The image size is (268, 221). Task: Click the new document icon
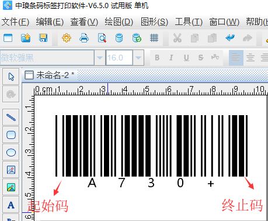8,38
